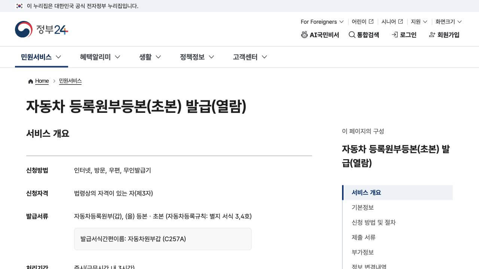Jump to 제출 서류 section
This screenshot has height=269, width=479.
pyautogui.click(x=364, y=237)
